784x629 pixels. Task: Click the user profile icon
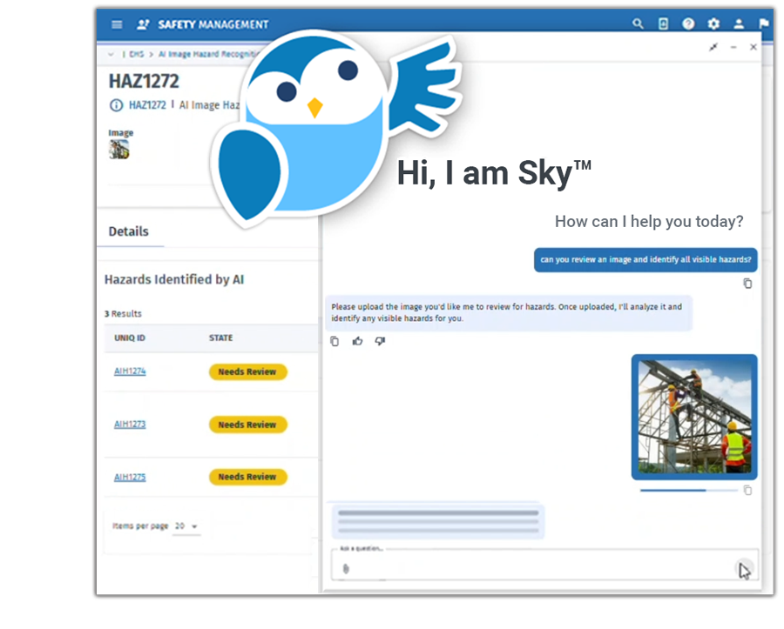tap(740, 23)
